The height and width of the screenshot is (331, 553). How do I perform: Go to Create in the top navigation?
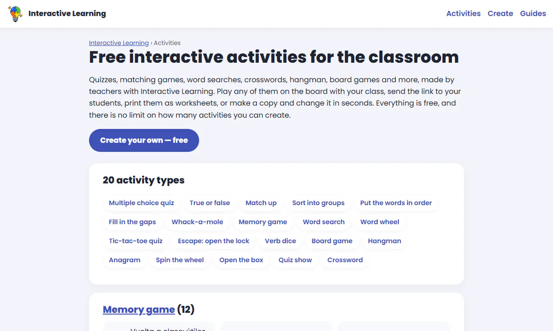coord(500,14)
